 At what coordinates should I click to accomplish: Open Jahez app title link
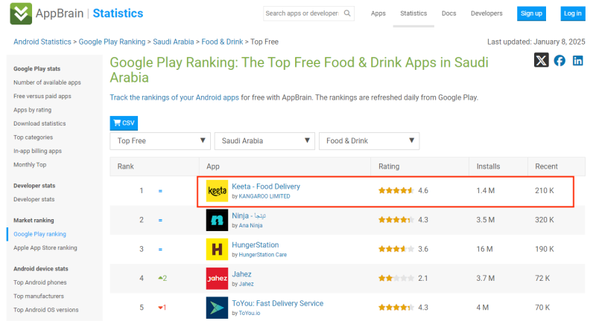(x=241, y=274)
